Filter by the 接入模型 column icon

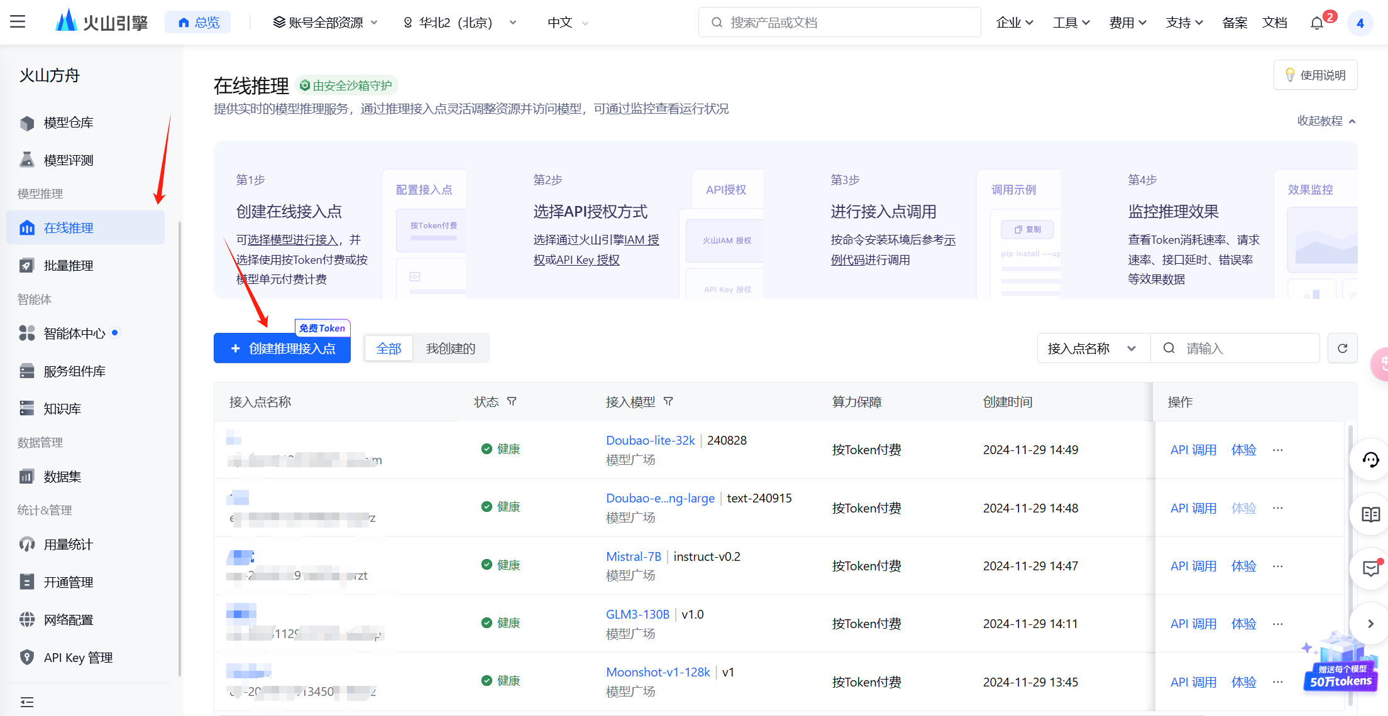[668, 401]
